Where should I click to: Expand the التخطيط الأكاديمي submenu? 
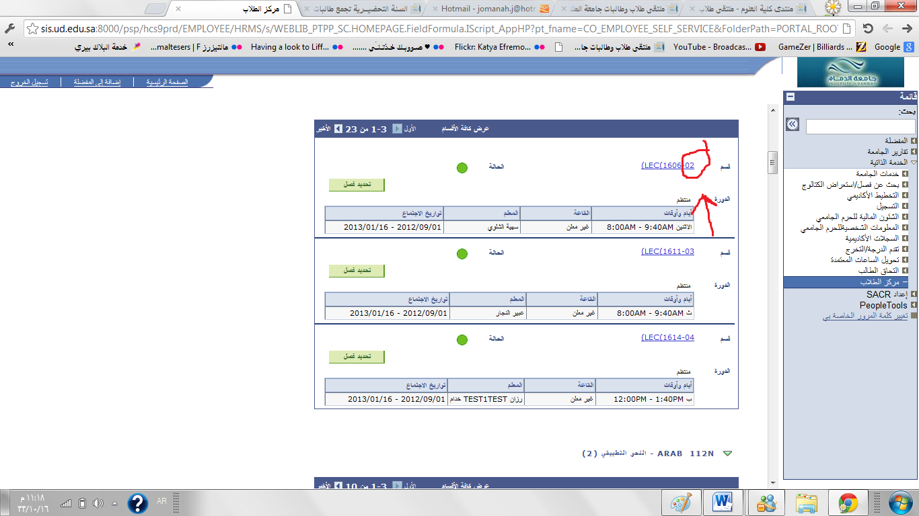pos(905,195)
